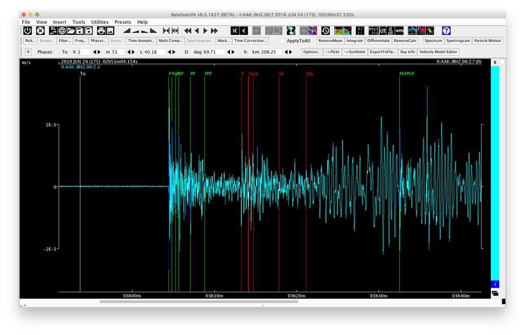The image size is (525, 335).
Task: Toggle the ApplyToAll checkbox
Action: pyautogui.click(x=282, y=41)
